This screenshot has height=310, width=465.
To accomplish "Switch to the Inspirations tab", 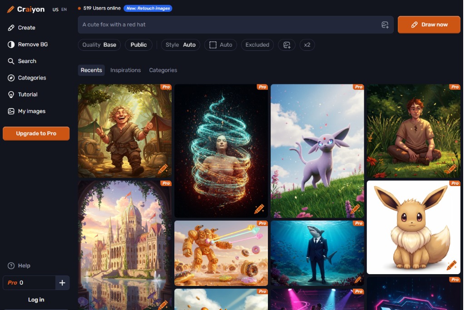I will click(x=125, y=70).
